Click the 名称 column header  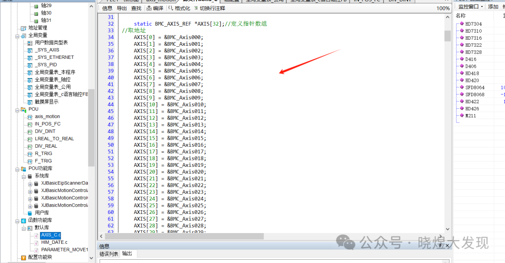tap(461, 16)
